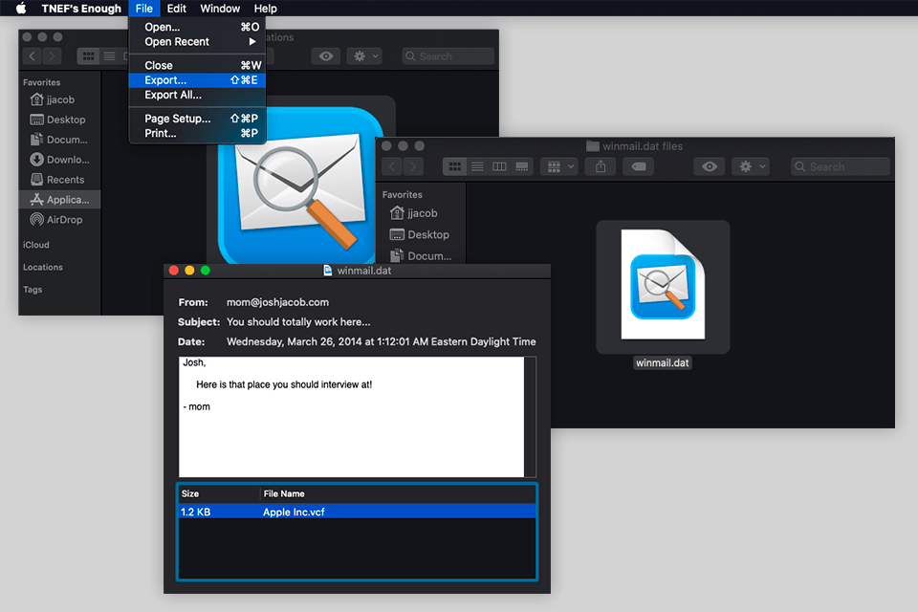Open the Apple menu

(x=20, y=9)
